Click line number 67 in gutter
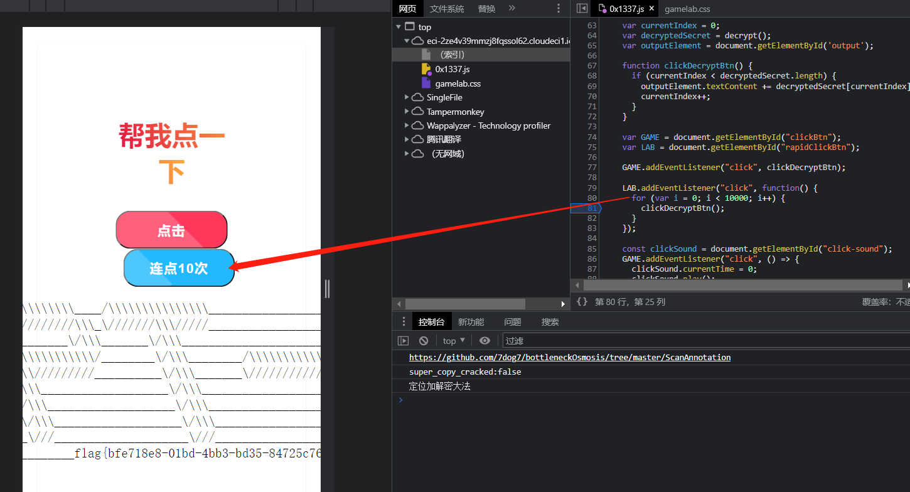Image resolution: width=910 pixels, height=492 pixels. pyautogui.click(x=591, y=66)
